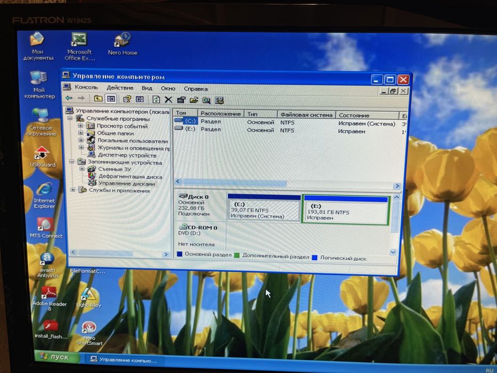
Task: Click the toolbar pane icon right of Help
Action: [x=140, y=99]
